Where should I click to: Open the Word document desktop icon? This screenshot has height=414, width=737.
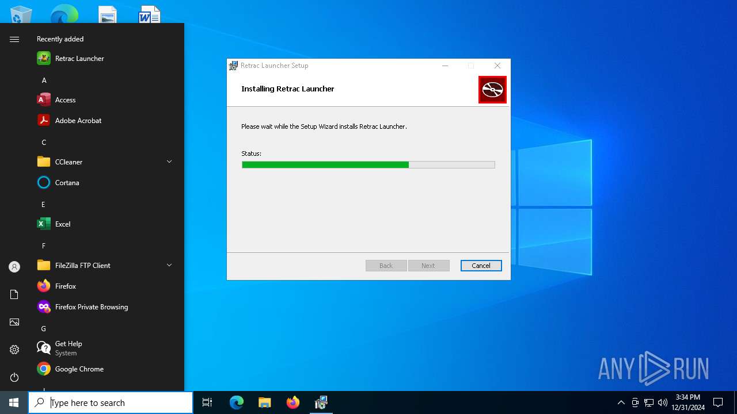click(150, 14)
